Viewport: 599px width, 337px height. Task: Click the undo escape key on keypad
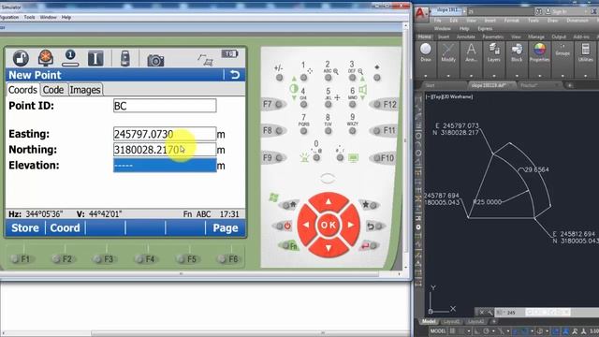pyautogui.click(x=374, y=227)
